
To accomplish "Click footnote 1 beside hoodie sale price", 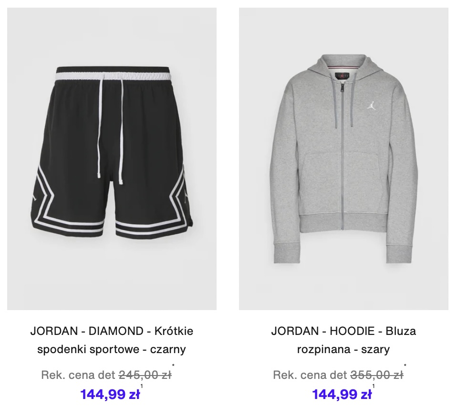I will coord(373,386).
